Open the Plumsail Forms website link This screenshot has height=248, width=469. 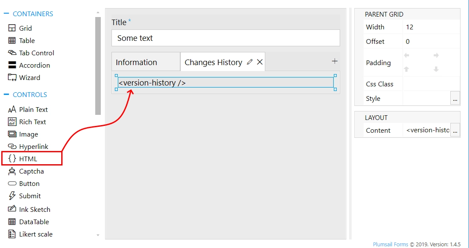tap(390, 244)
